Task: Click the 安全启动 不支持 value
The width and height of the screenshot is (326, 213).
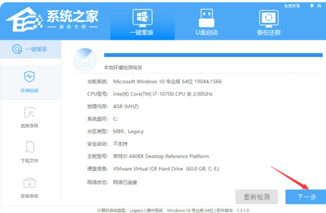Action: point(120,144)
